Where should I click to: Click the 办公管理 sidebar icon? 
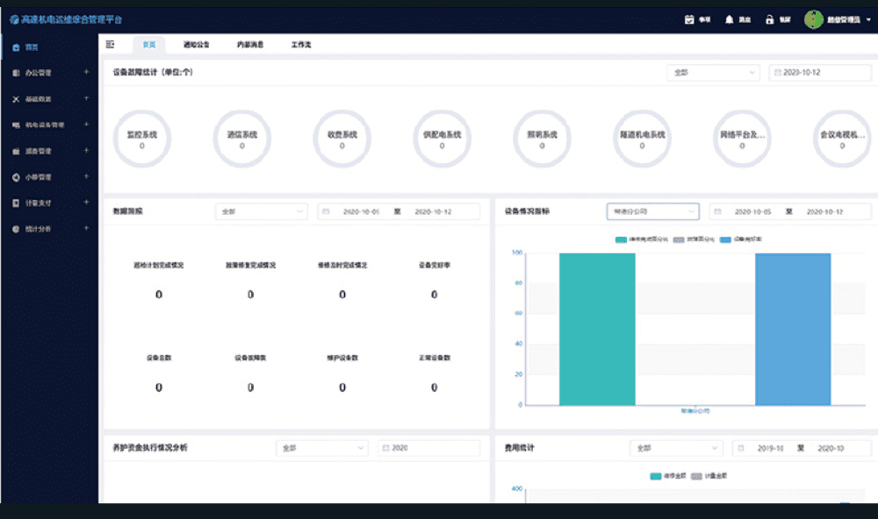click(16, 74)
